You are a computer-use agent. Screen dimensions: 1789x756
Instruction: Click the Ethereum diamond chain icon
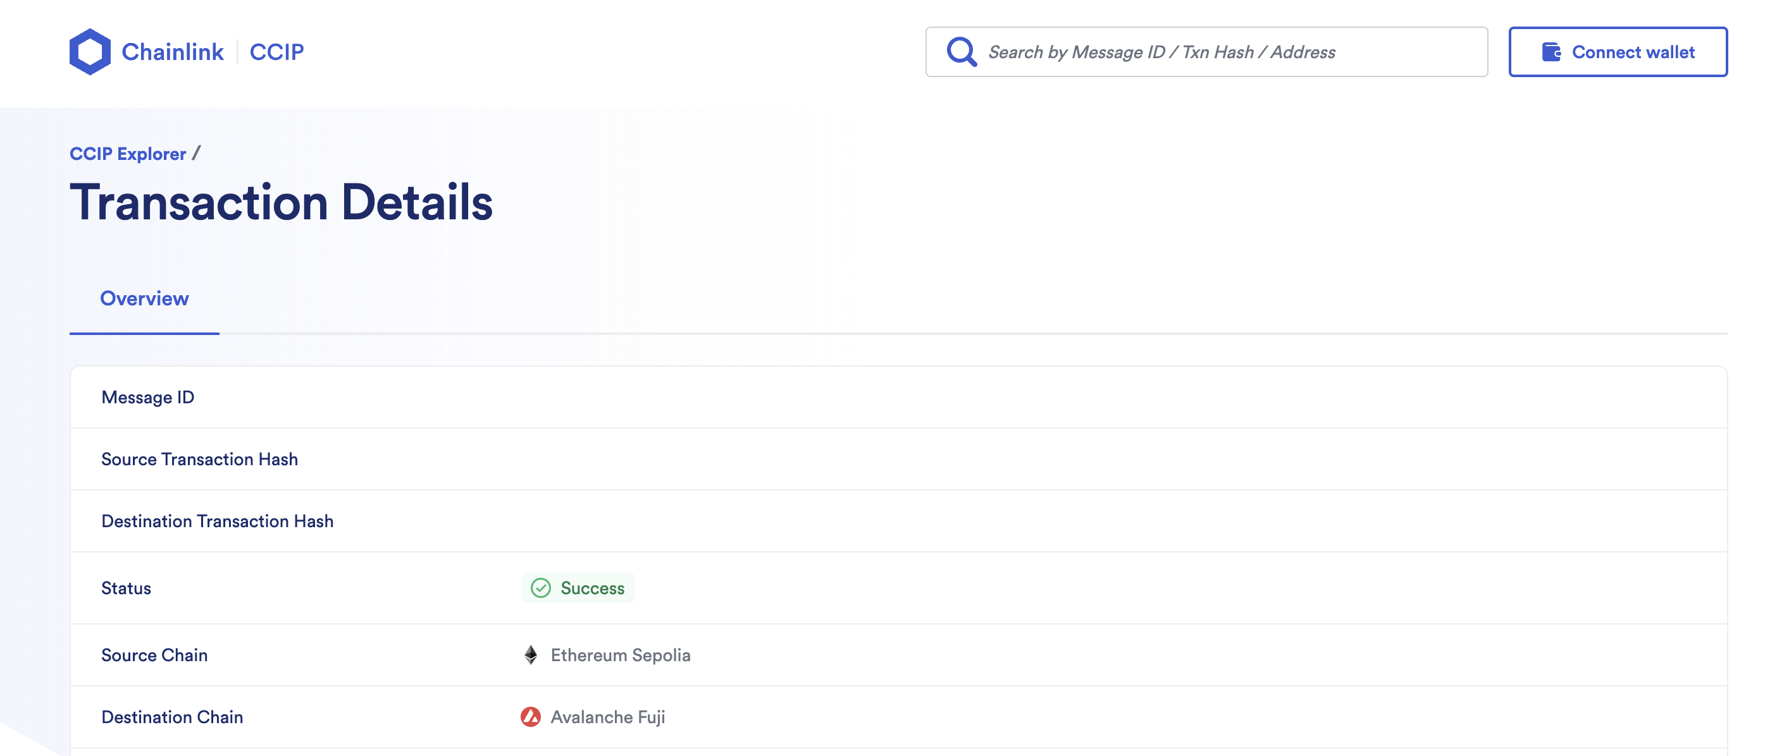point(531,655)
